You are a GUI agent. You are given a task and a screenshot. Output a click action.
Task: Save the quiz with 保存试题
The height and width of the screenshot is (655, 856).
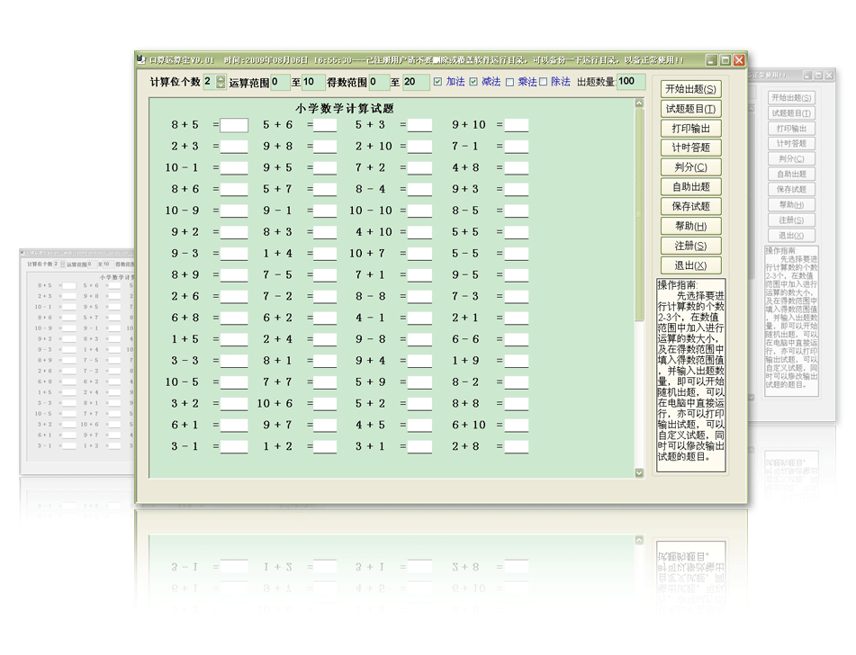(x=690, y=206)
